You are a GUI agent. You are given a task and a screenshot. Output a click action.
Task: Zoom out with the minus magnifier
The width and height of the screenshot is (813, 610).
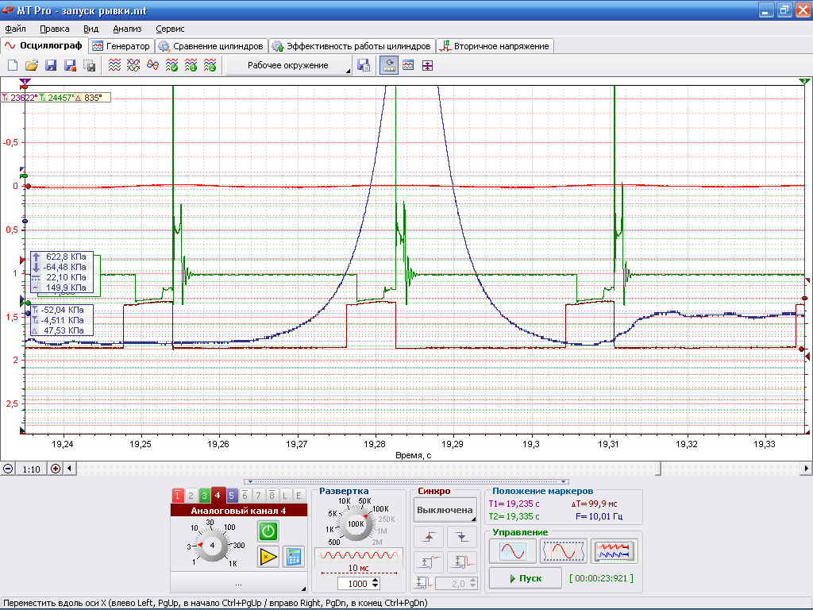click(8, 469)
